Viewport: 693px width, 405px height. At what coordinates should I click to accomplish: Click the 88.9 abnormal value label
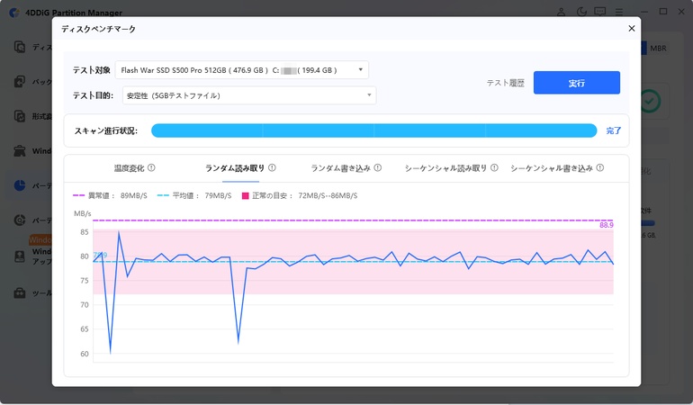(607, 225)
